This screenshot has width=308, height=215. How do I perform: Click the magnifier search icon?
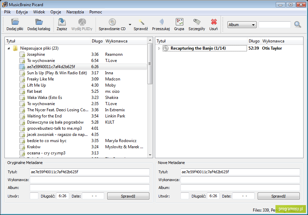[298, 25]
